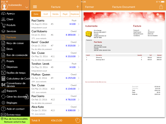Viewport: 166px width, 124px height.
Task: Open the Projets icon
Action: pyautogui.click(x=3, y=61)
